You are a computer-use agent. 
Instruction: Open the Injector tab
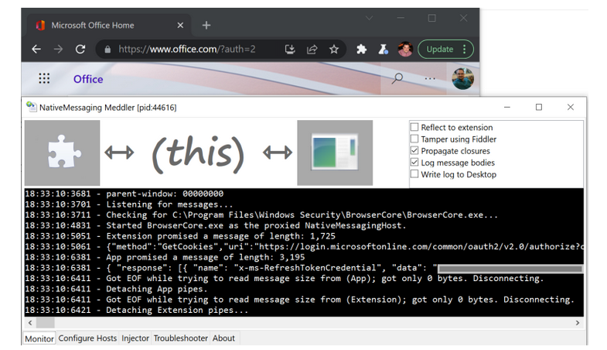coord(135,338)
